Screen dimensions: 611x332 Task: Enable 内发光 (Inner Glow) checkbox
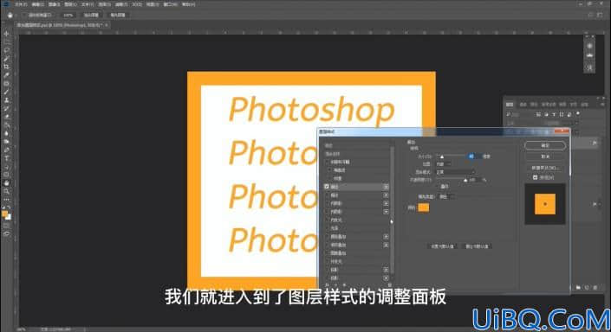327,220
